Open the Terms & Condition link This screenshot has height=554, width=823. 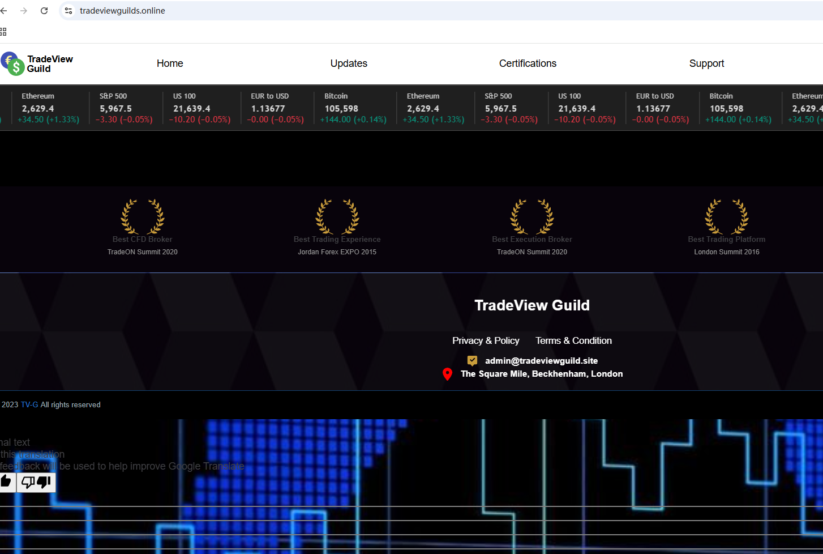[x=573, y=340]
